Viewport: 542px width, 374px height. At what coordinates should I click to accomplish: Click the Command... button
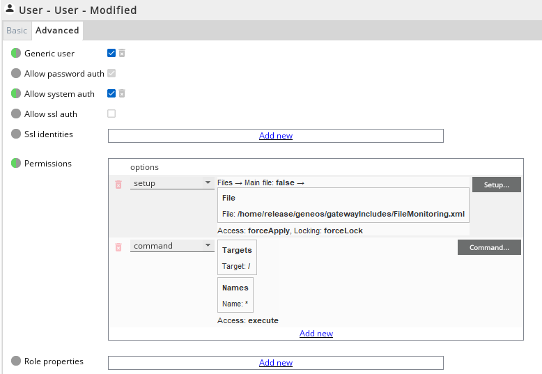[x=489, y=247]
